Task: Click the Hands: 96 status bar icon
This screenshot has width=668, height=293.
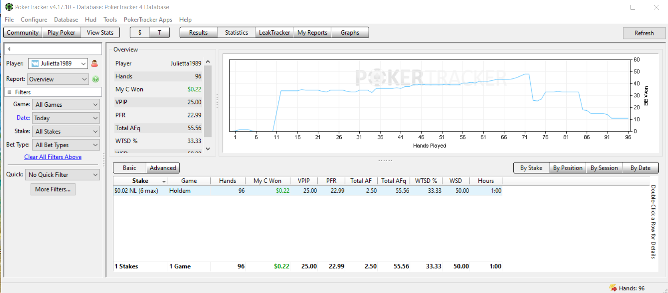Action: tap(613, 288)
